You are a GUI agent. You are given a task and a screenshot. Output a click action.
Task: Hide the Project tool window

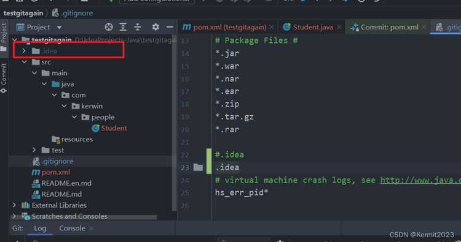(170, 27)
